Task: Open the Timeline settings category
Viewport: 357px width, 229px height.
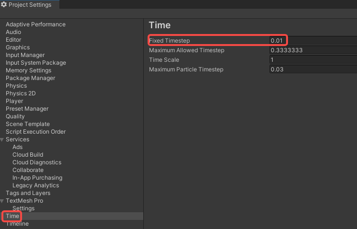Action: click(x=17, y=224)
